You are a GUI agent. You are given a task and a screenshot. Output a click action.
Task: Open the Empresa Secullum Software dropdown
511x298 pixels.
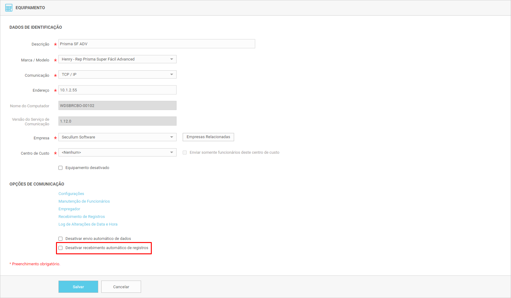coord(117,137)
